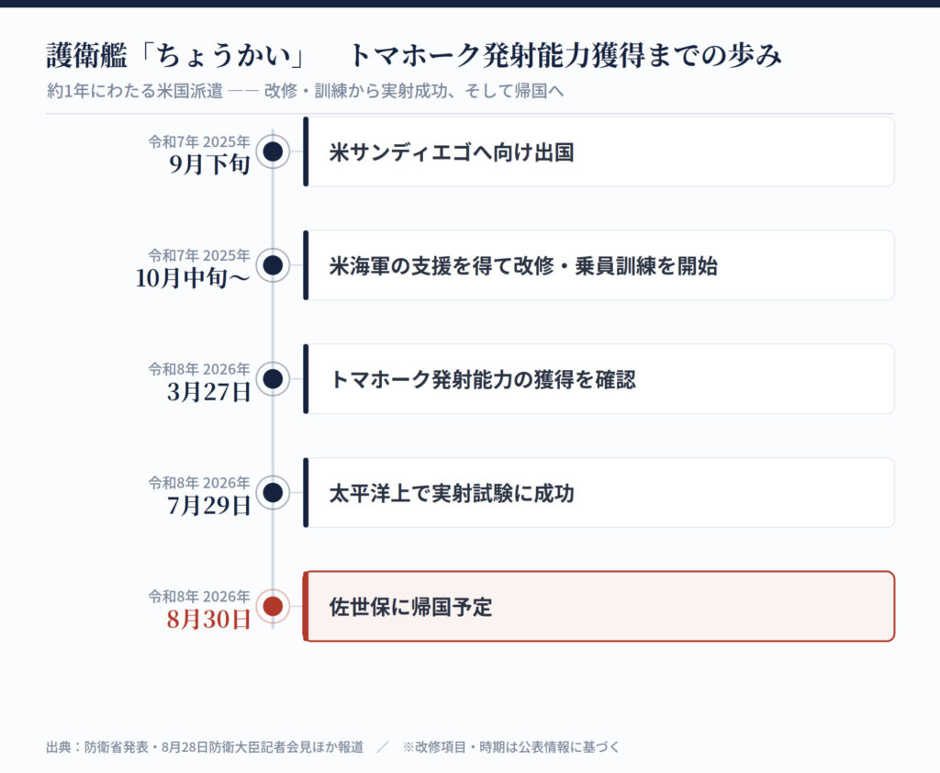Click the 3月27日 timeline marker
Viewport: 940px width, 773px height.
coord(273,379)
